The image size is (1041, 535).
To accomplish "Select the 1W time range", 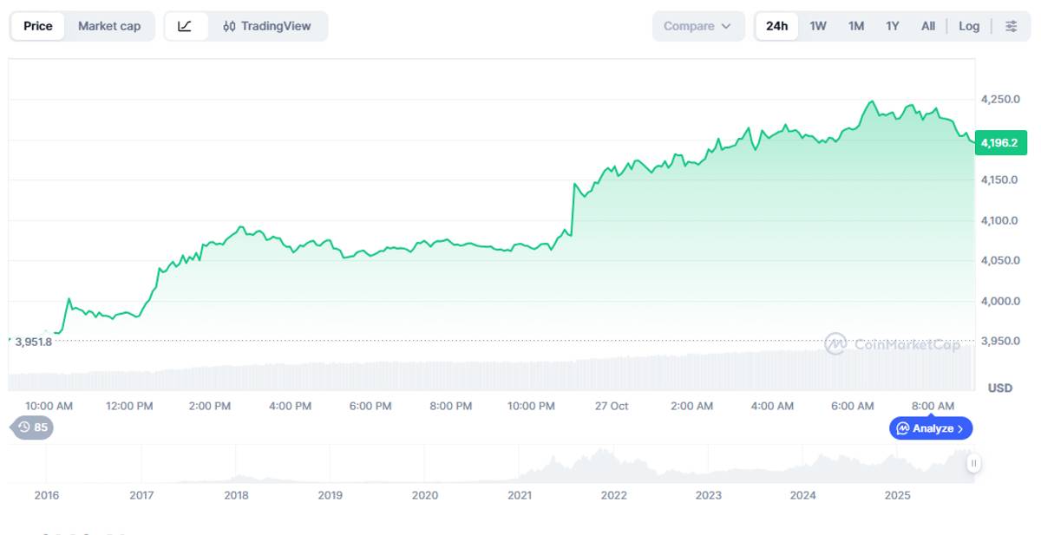I will [818, 26].
